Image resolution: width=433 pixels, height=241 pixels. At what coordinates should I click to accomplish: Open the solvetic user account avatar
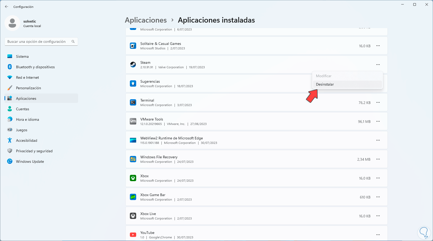click(12, 23)
